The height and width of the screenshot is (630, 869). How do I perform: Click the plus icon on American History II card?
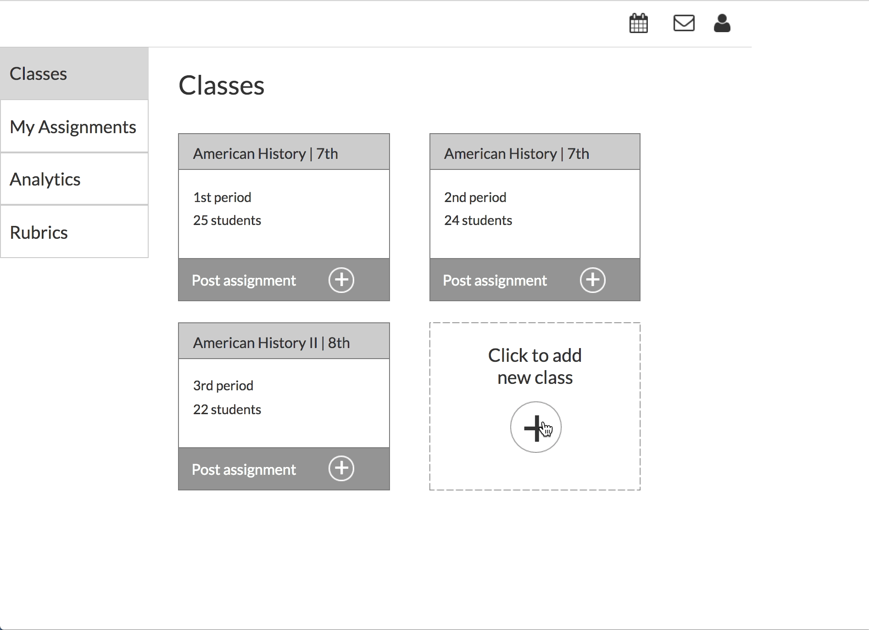tap(341, 469)
